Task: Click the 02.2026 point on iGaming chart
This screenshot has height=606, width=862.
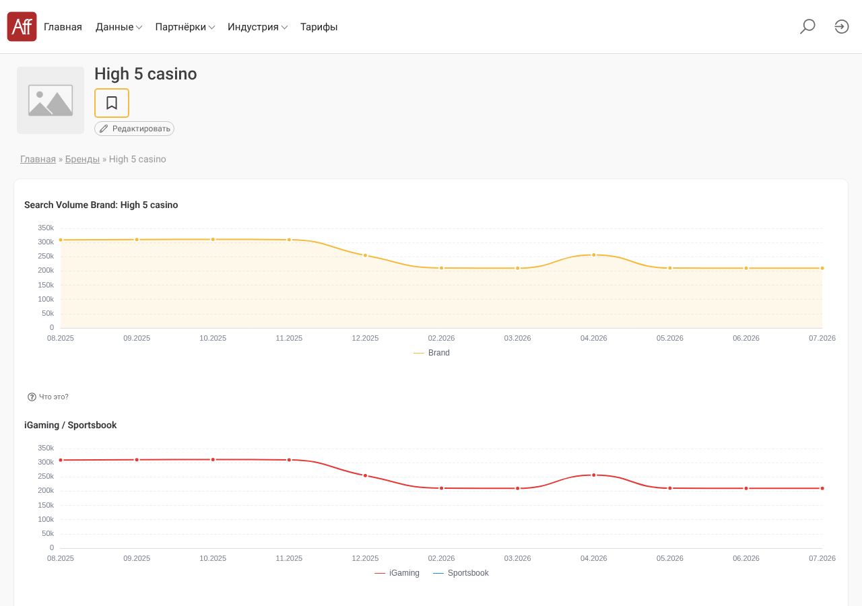Action: pos(442,488)
